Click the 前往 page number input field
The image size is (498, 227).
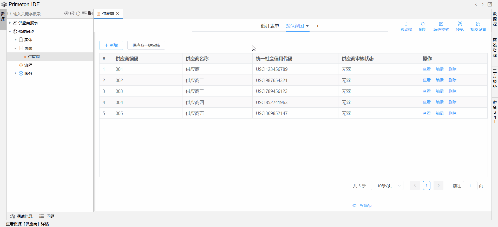click(x=470, y=186)
